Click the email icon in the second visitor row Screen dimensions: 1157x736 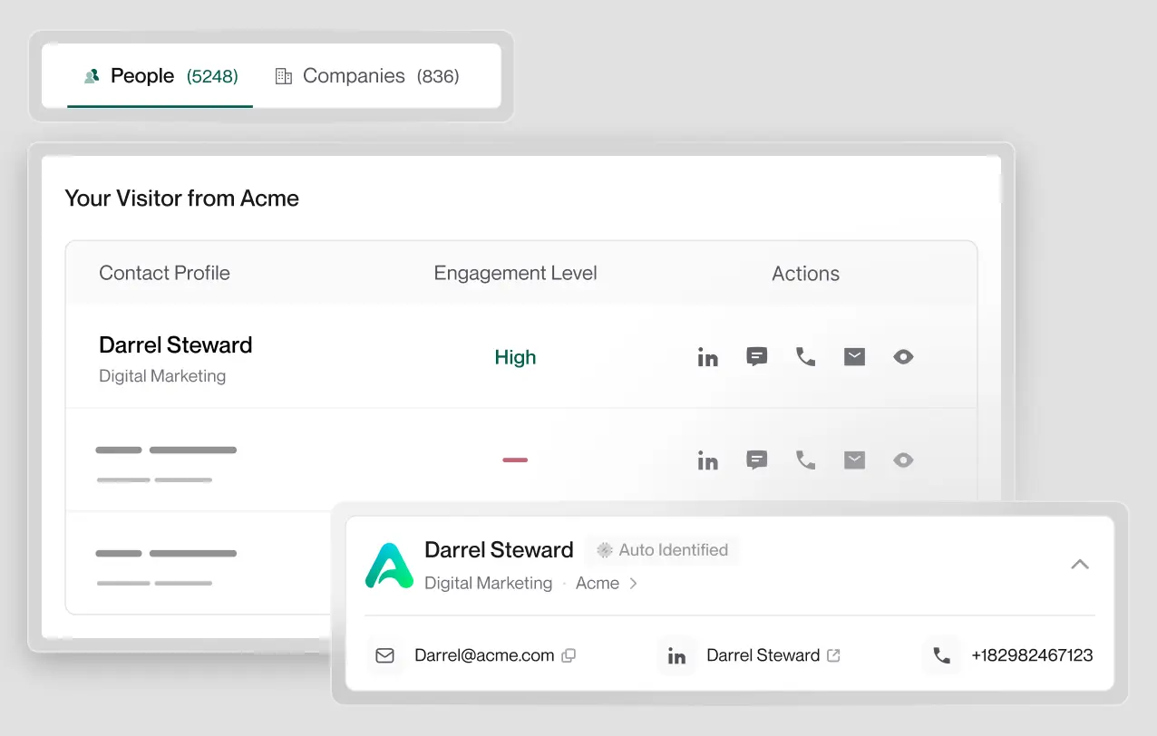tap(854, 460)
